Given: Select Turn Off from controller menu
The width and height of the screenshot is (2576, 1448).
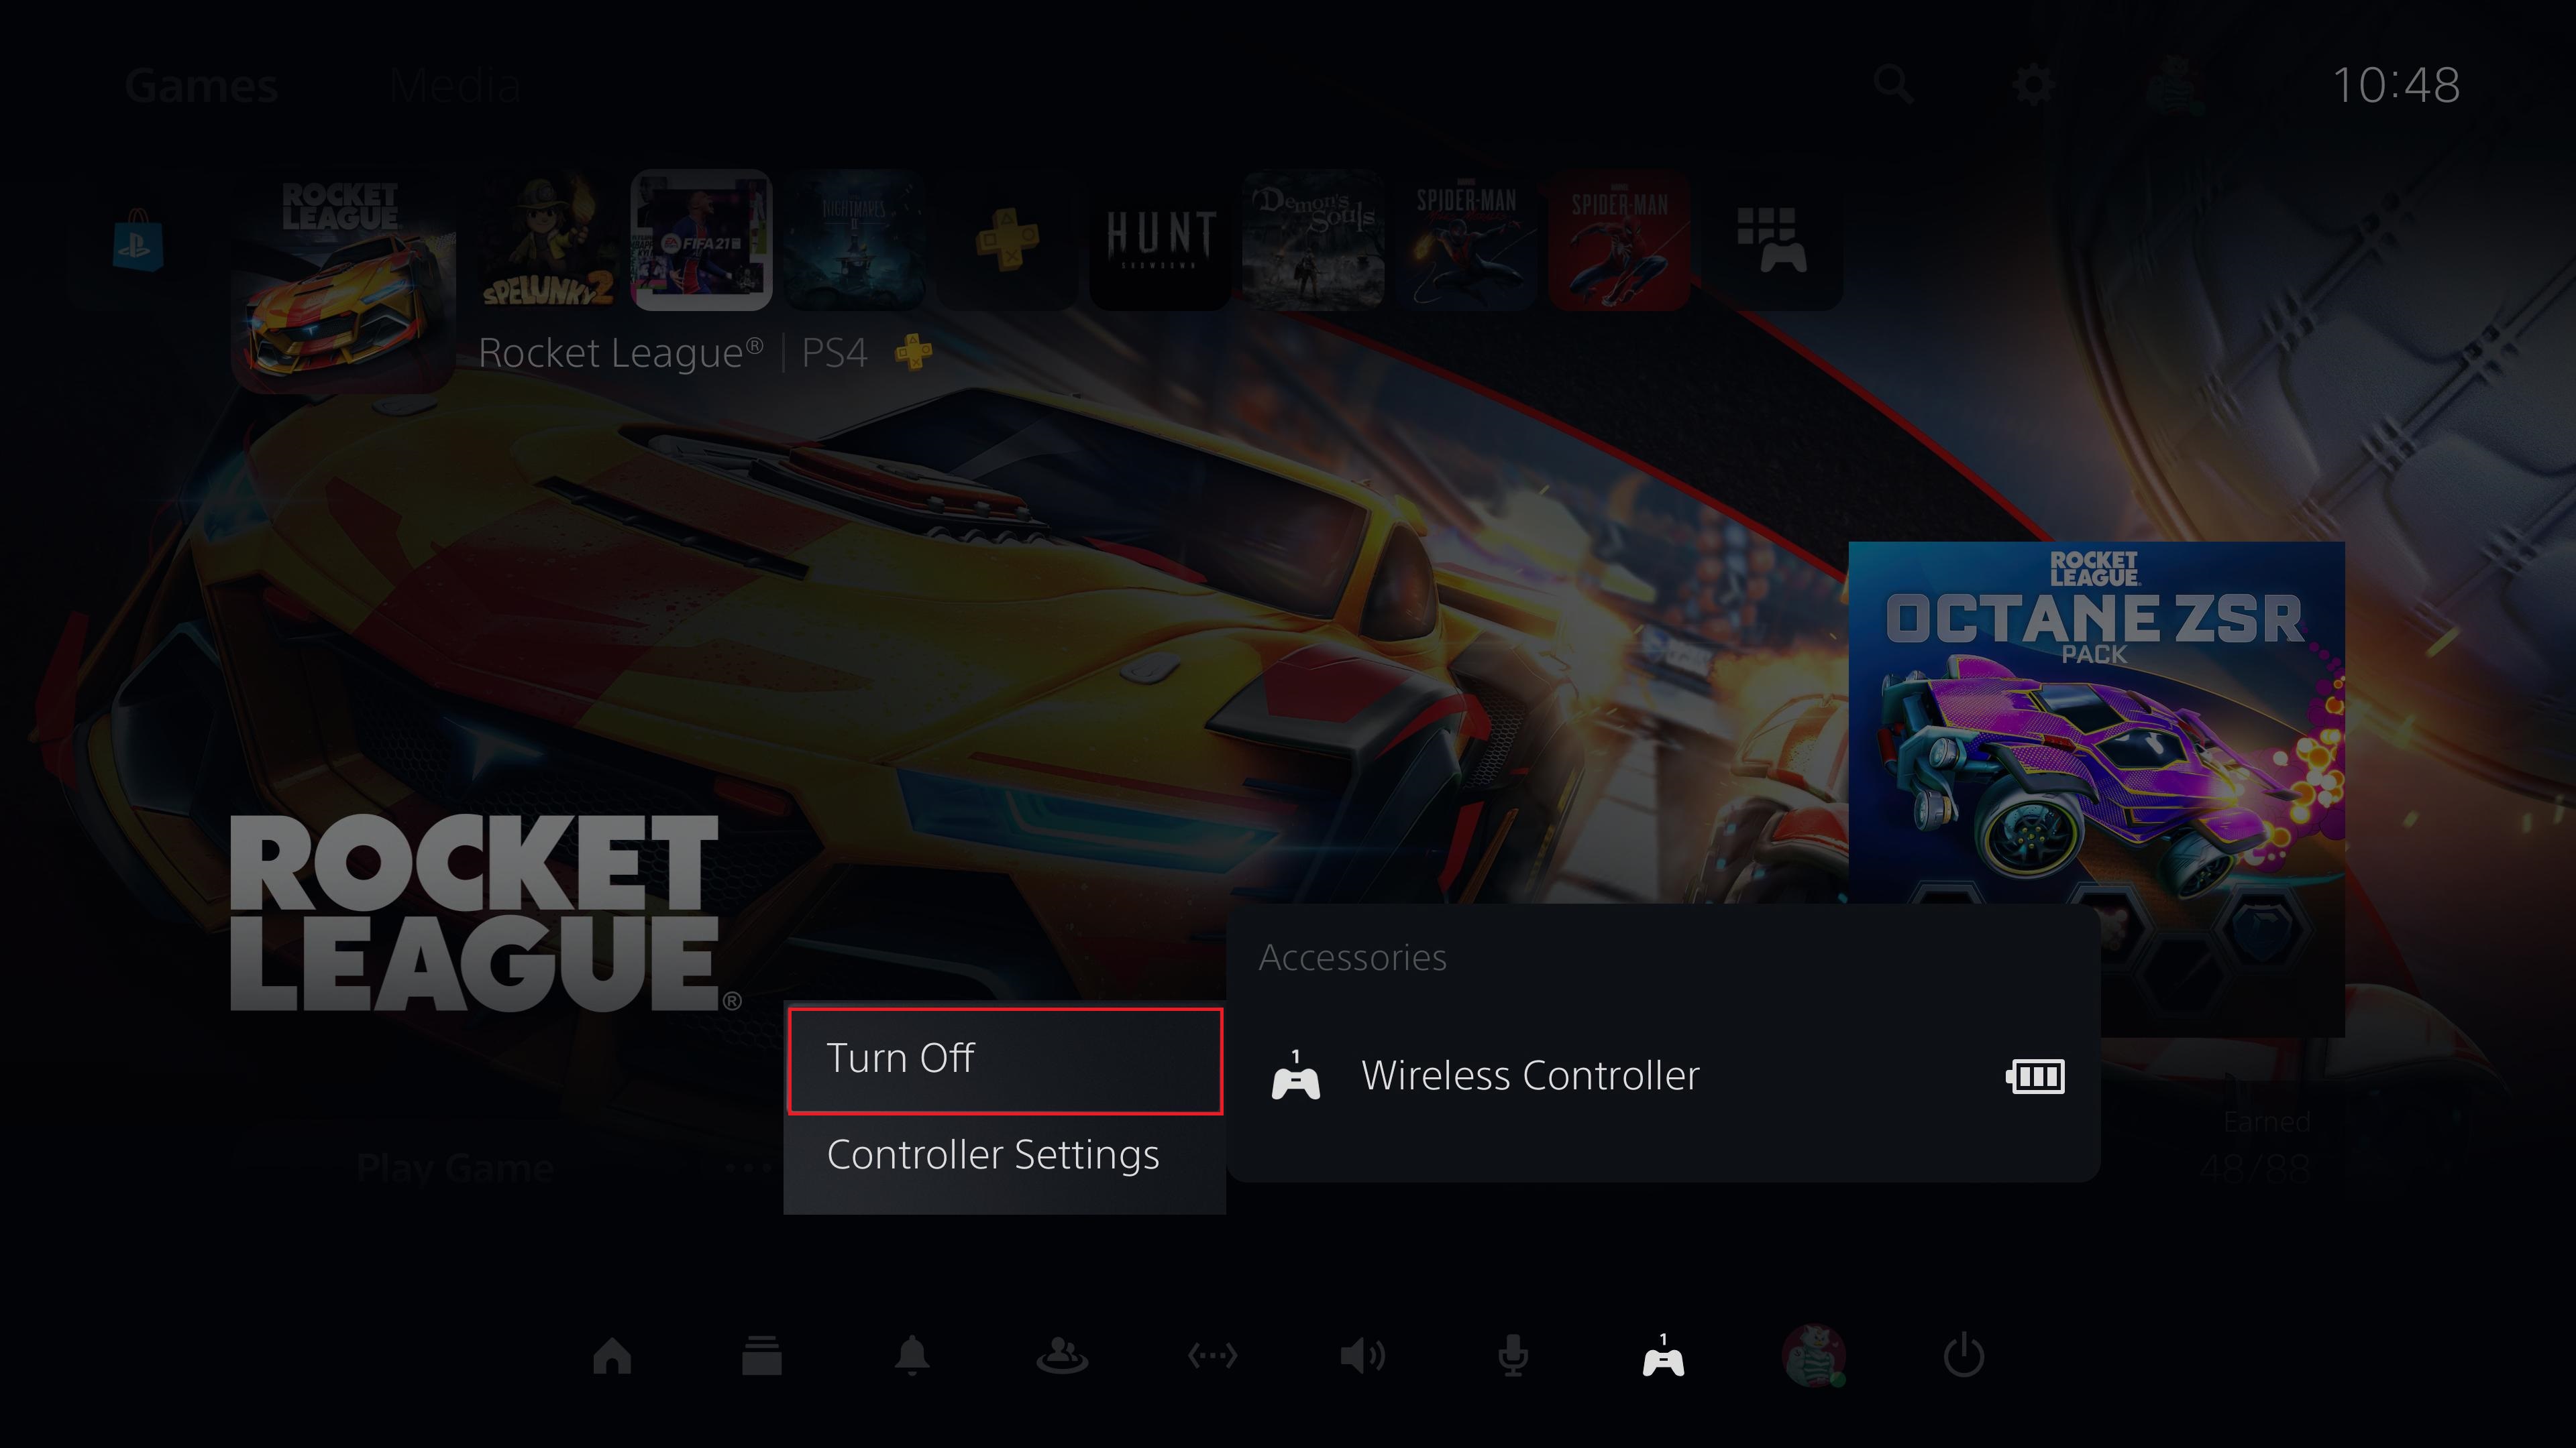Looking at the screenshot, I should pyautogui.click(x=1003, y=1056).
